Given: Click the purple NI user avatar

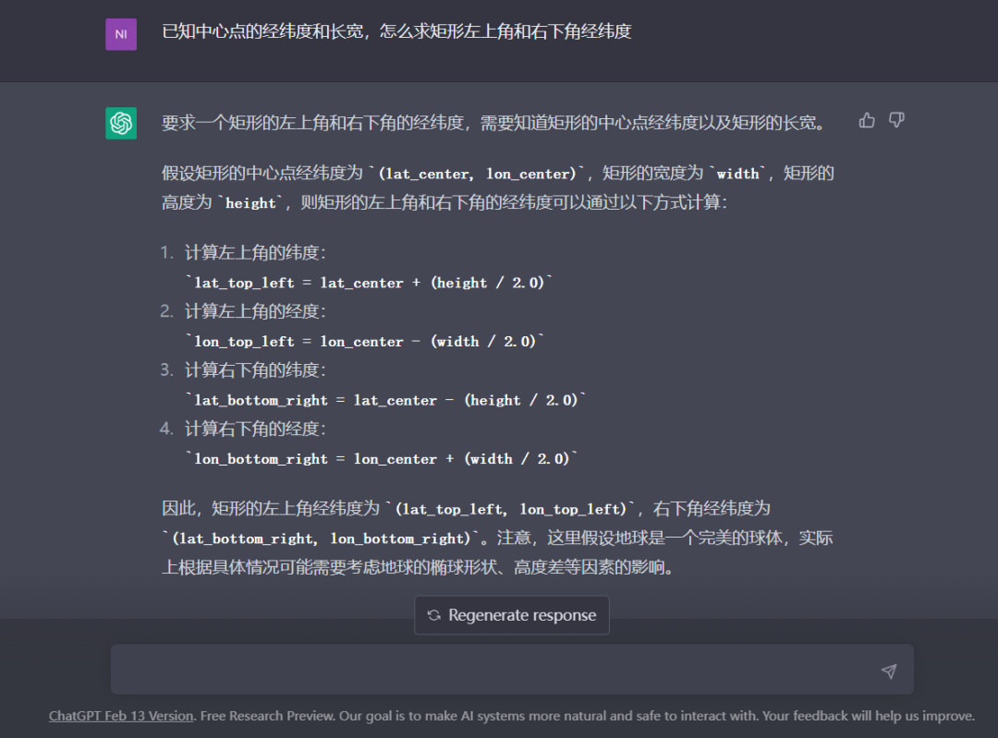Looking at the screenshot, I should pyautogui.click(x=121, y=34).
